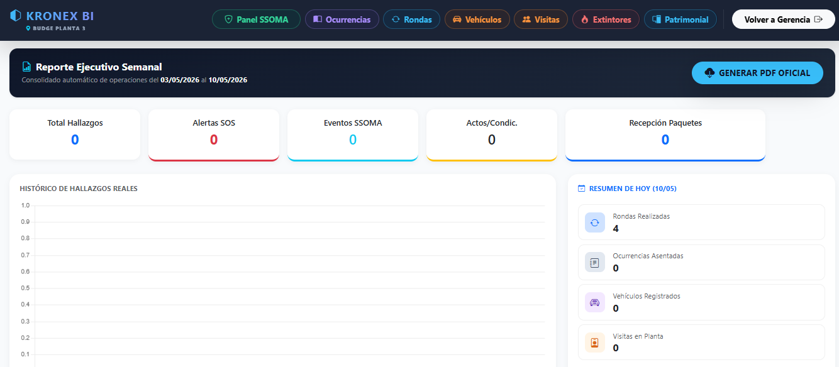Click the purple car icon for Vehículos Registrados

click(x=595, y=302)
